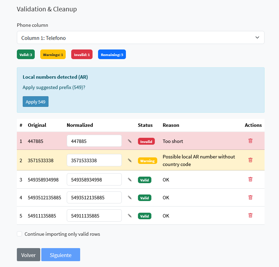This screenshot has height=267, width=279.
Task: Edit normalized number 54911135885 with pencil icon
Action: pos(130,216)
